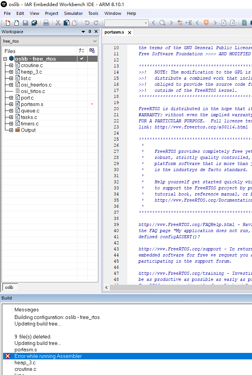Click the orange Replace arrows icon
Viewport: 252px width, 375px height.
180,23
